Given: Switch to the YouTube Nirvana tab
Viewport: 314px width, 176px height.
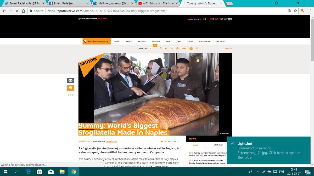Looking at the screenshot, I should point(158,3).
